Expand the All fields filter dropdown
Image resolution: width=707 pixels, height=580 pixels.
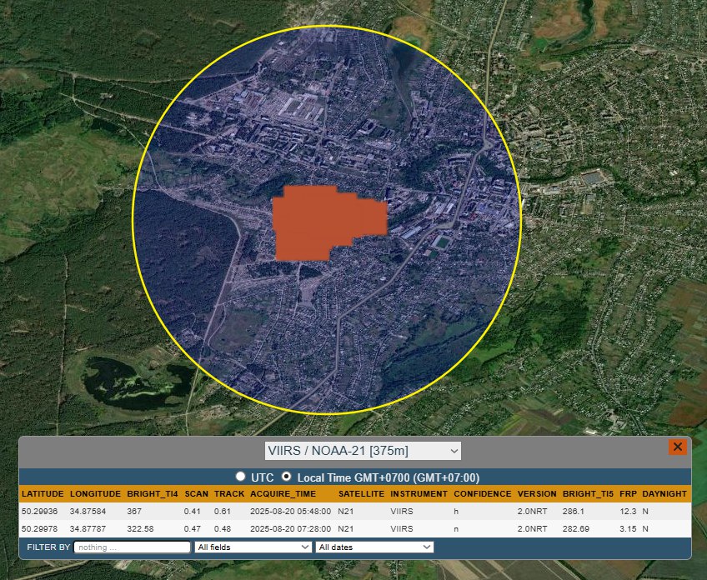click(253, 547)
